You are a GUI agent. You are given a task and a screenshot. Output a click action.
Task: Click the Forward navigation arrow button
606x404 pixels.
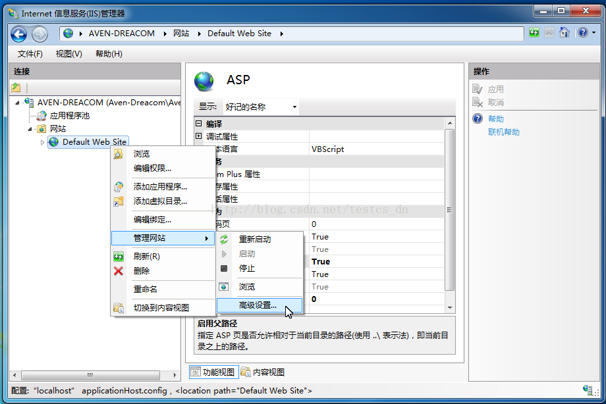[40, 34]
